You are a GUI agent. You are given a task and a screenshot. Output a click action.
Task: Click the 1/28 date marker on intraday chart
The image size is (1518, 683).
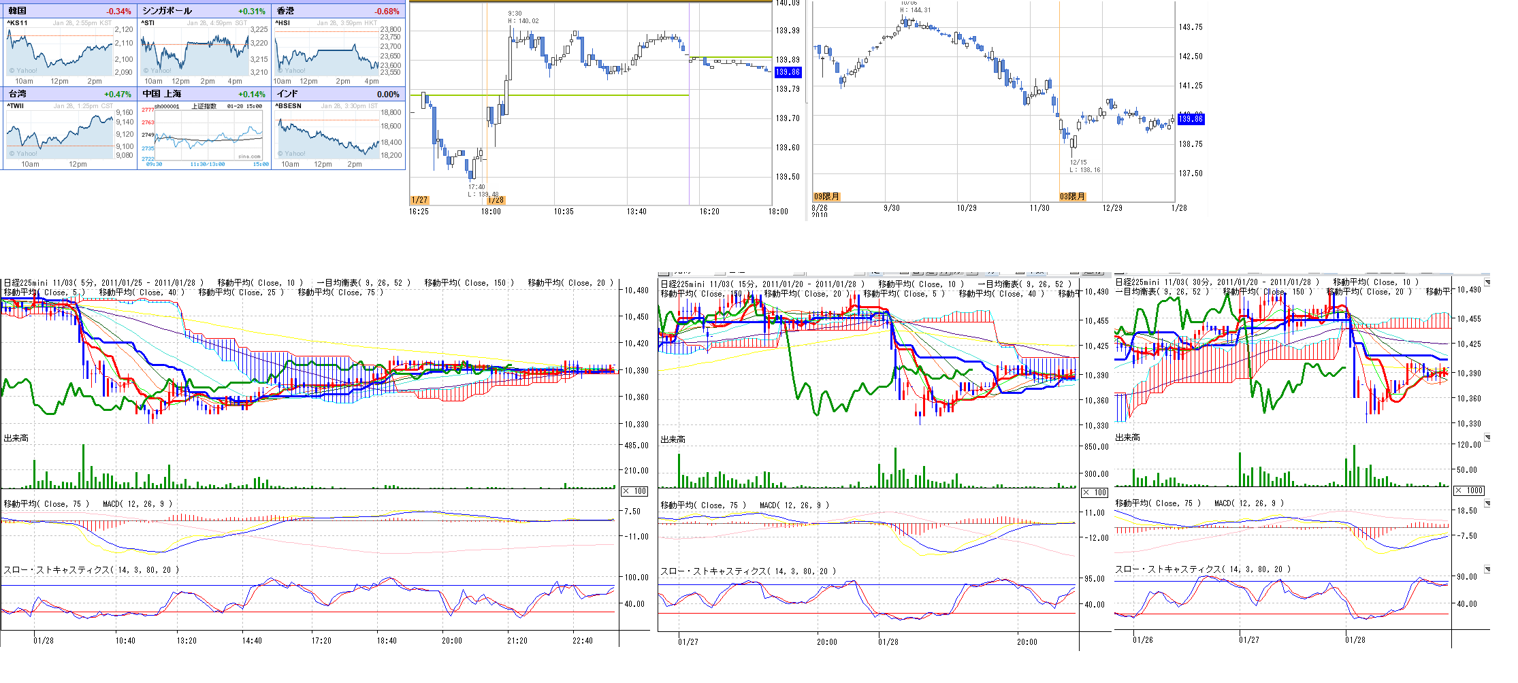tap(496, 200)
